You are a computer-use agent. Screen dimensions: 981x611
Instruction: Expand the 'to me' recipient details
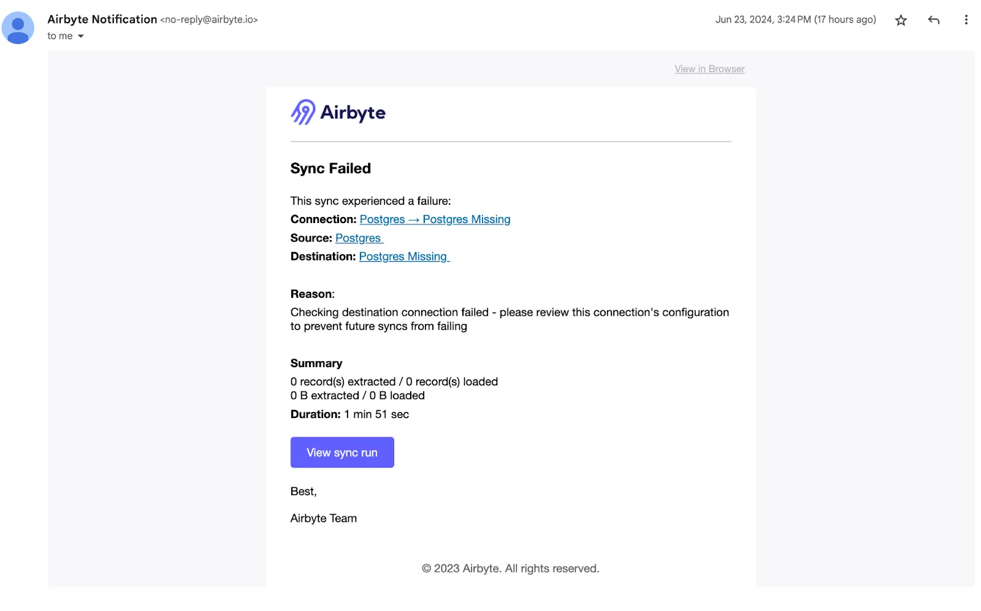[x=80, y=36]
